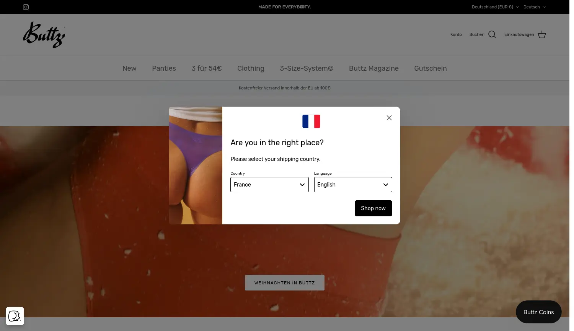Expand the Deutschland (EUR €) currency selector

point(495,7)
